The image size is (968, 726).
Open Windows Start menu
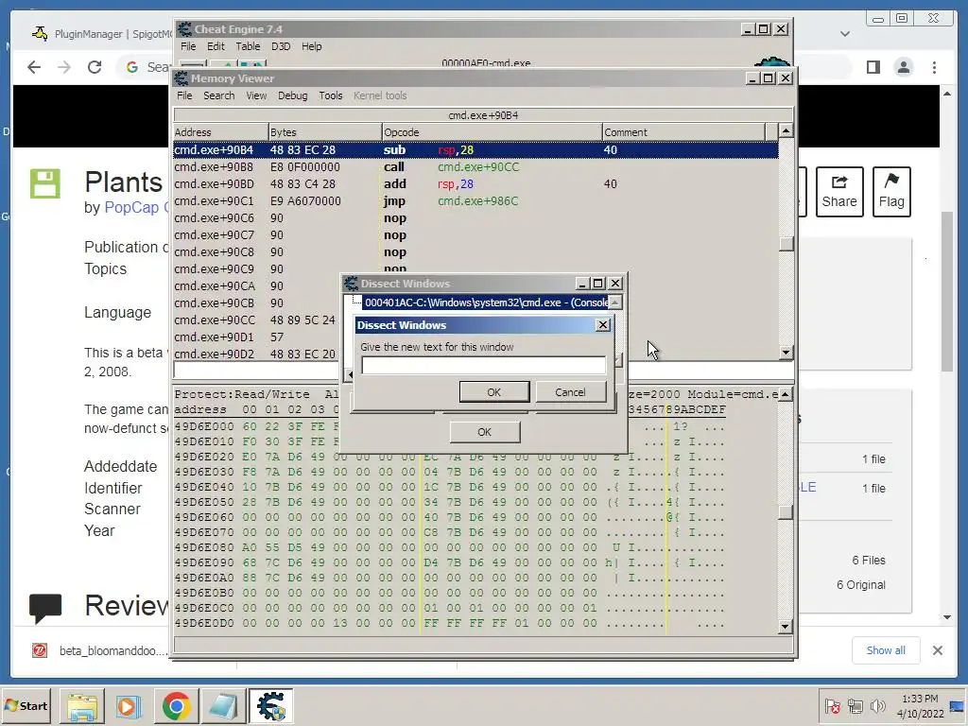[26, 705]
